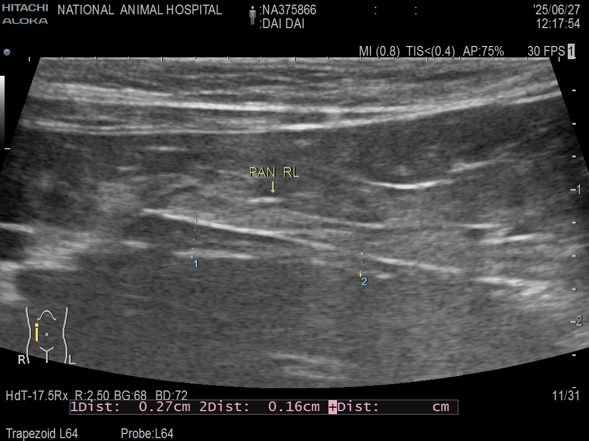Viewport: 589px width, 441px height.
Task: Click the grayscale bar on left edge
Action: click(2, 112)
